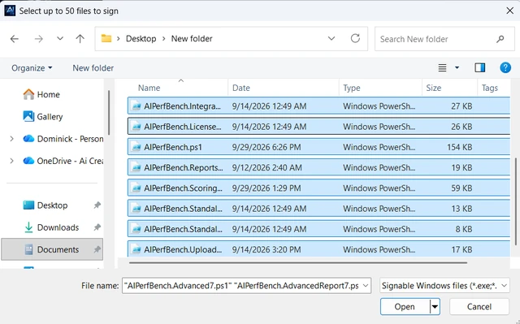Click the folder icon in address bar
This screenshot has width=520, height=324.
[106, 38]
